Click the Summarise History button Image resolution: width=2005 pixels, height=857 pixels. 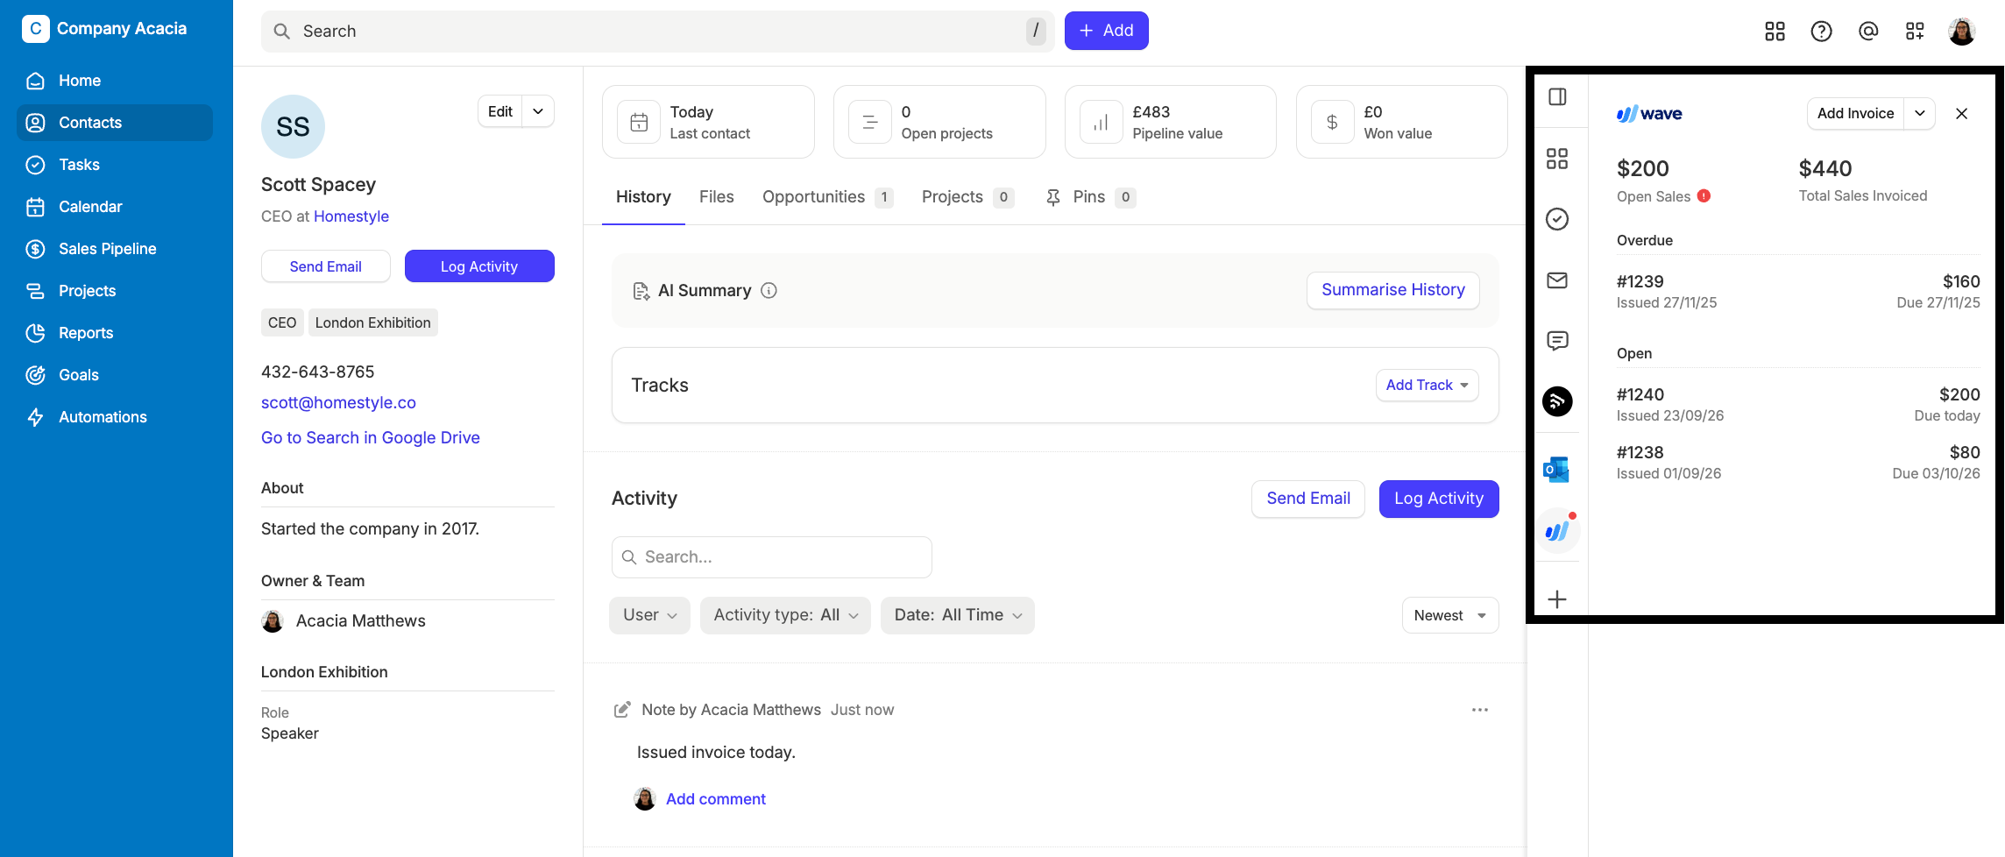1393,290
